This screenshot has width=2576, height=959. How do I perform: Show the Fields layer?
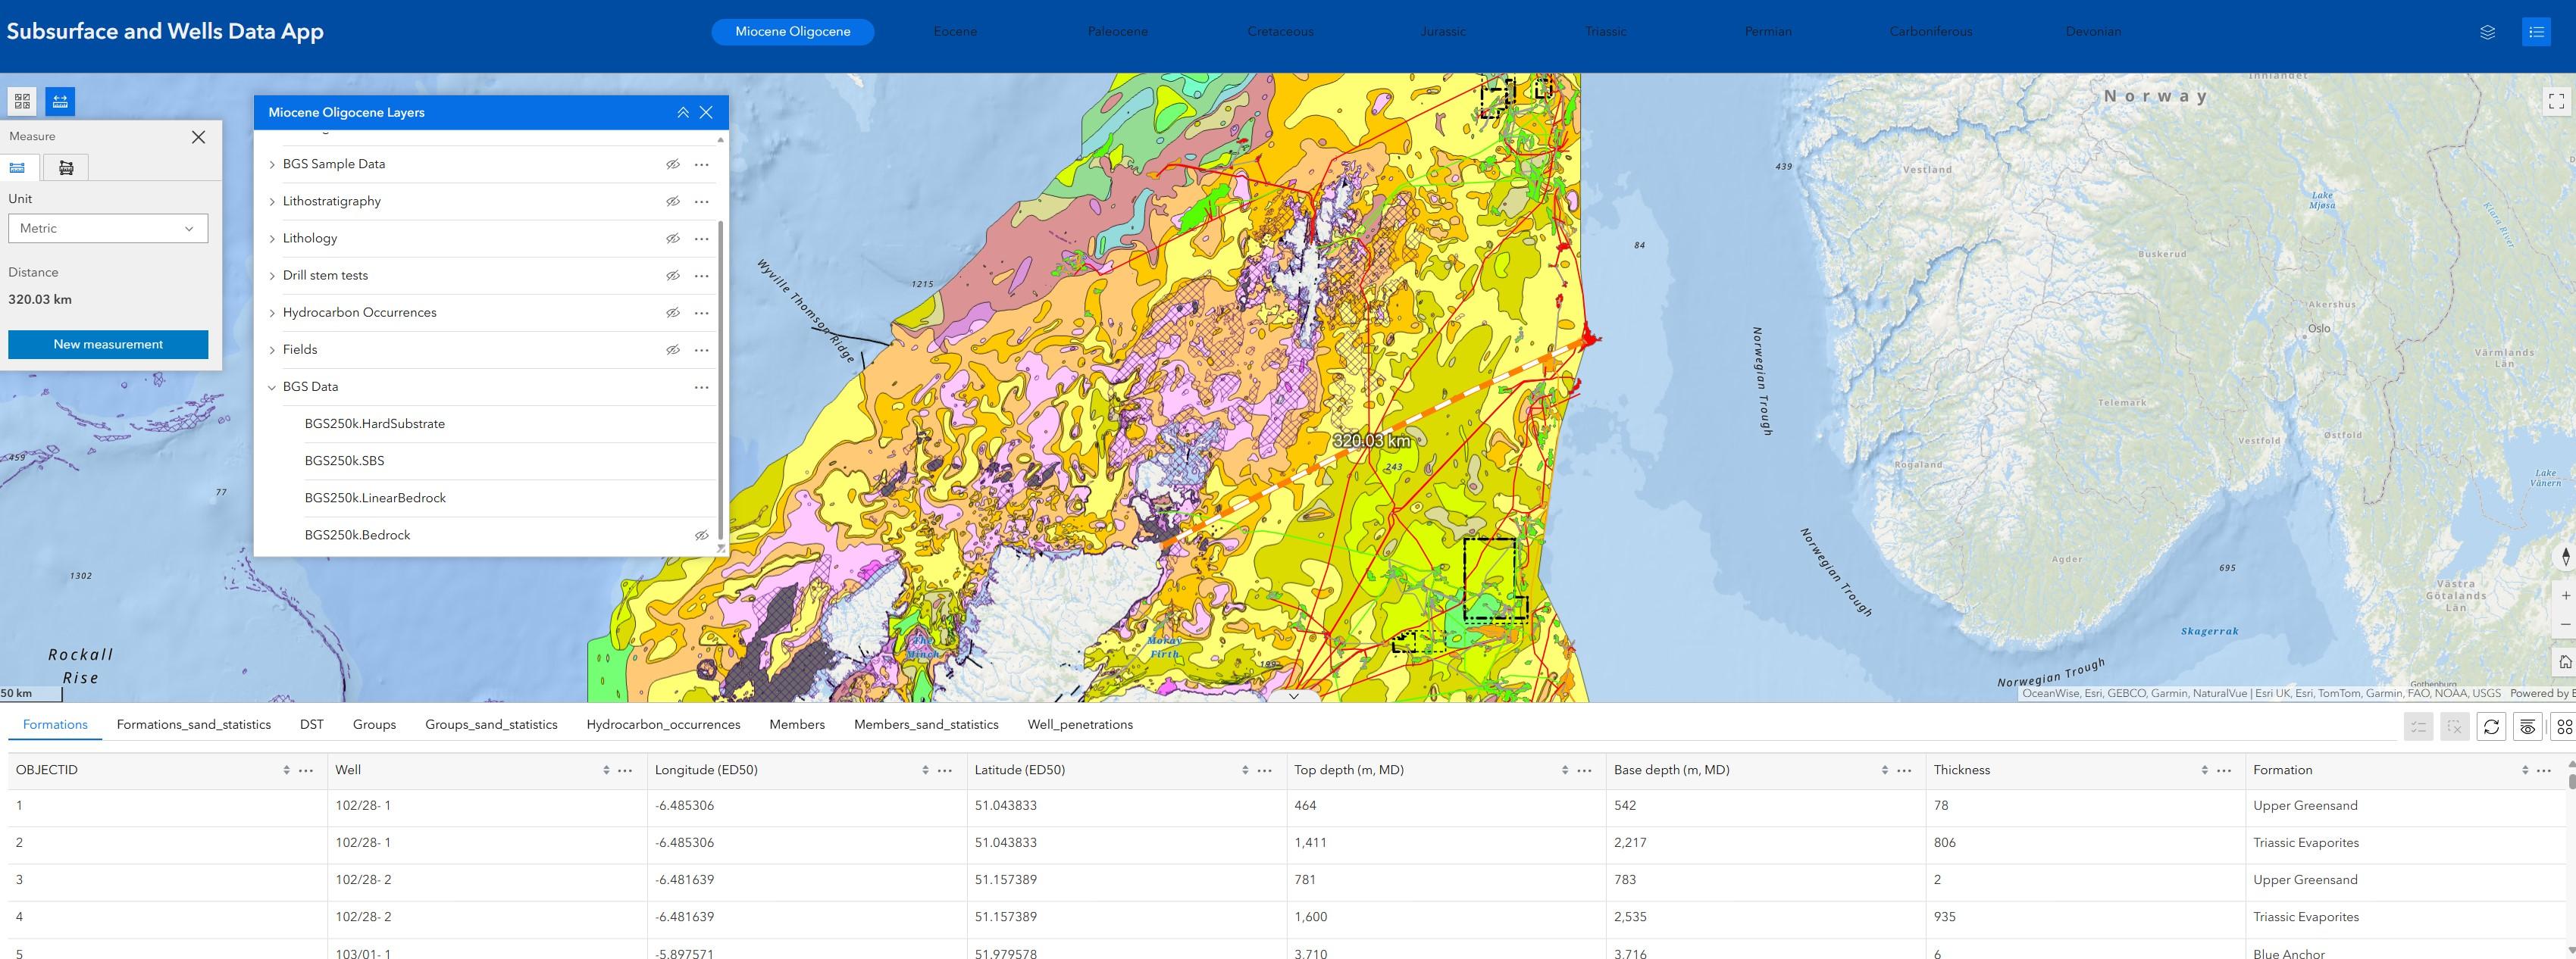(x=673, y=350)
